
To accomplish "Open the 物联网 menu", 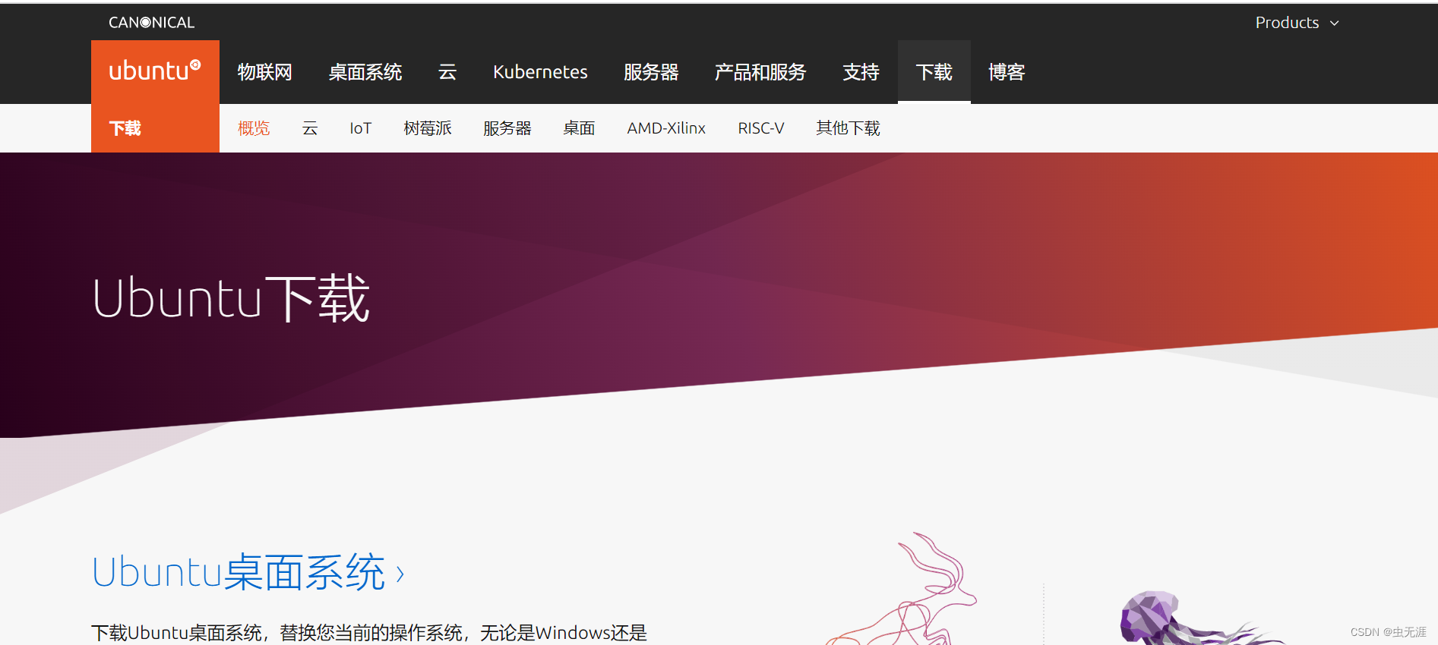I will pos(264,72).
